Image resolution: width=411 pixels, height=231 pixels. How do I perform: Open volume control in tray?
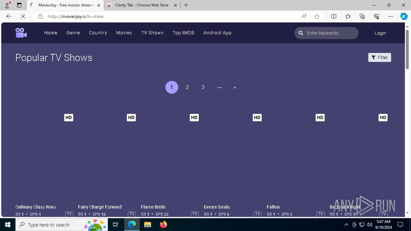coord(369,225)
